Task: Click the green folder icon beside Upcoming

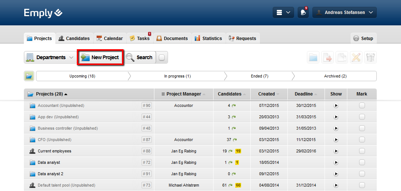Action: point(29,76)
